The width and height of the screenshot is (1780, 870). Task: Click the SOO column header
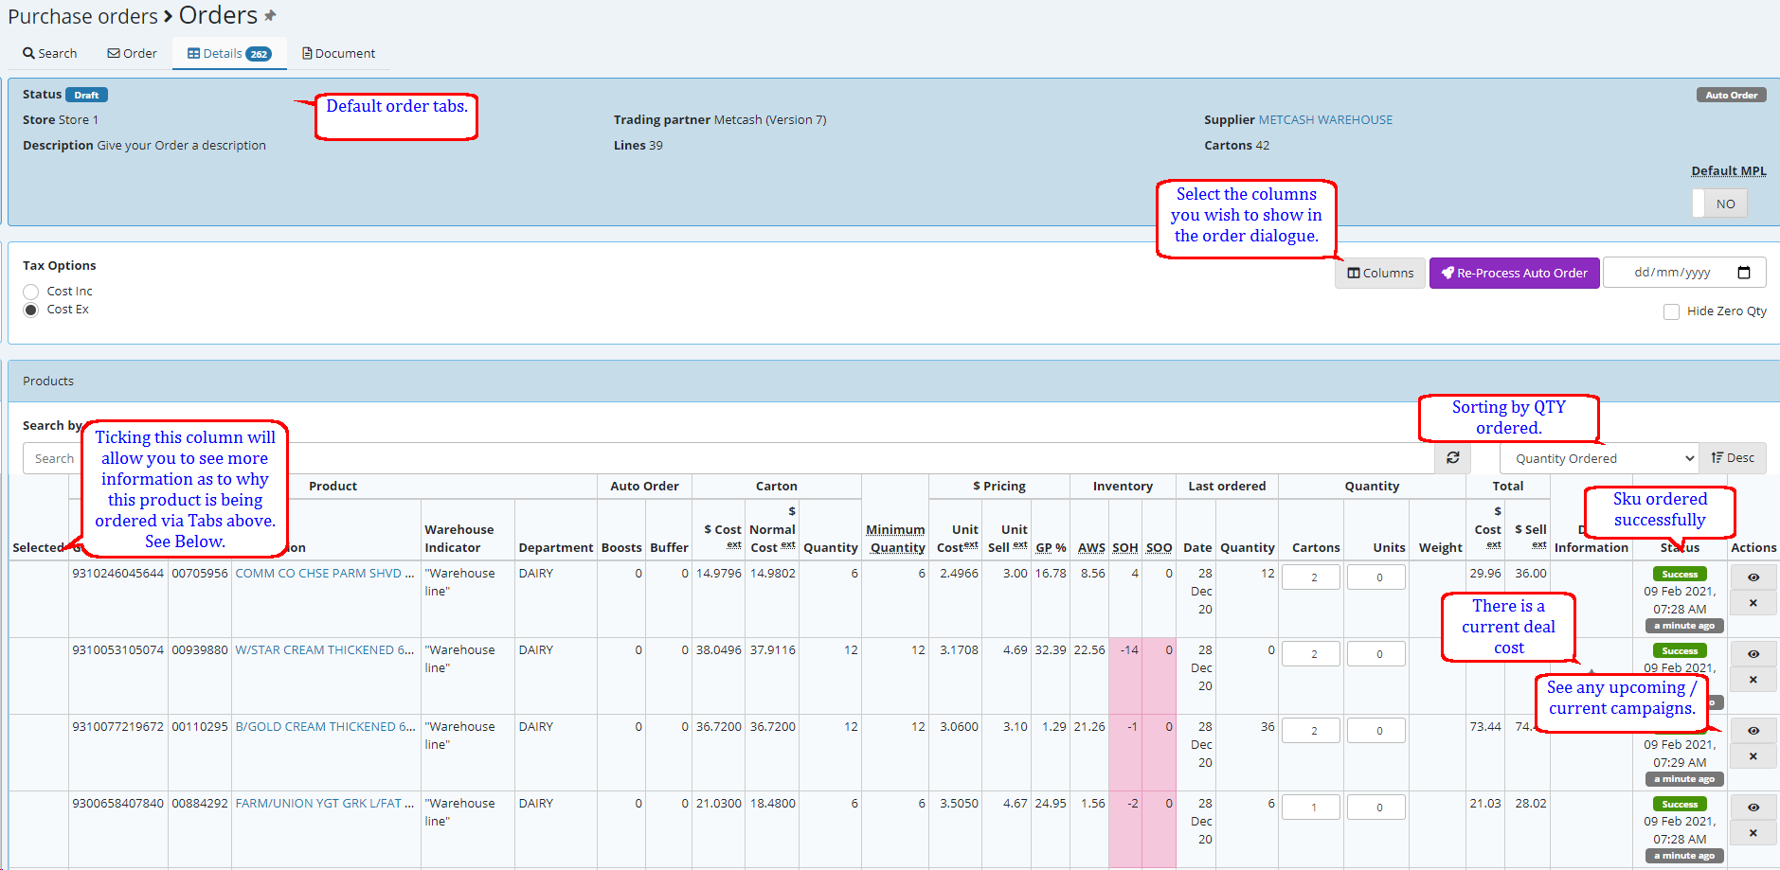1159,548
